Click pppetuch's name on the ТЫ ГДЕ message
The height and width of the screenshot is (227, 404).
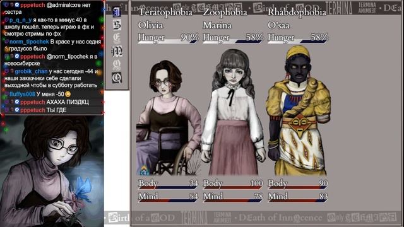[x=32, y=110]
